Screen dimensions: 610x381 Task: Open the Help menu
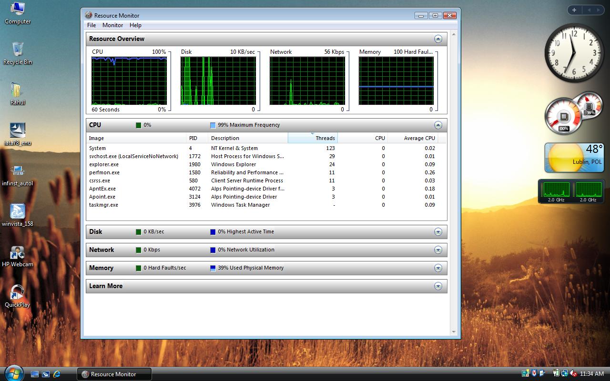(135, 25)
